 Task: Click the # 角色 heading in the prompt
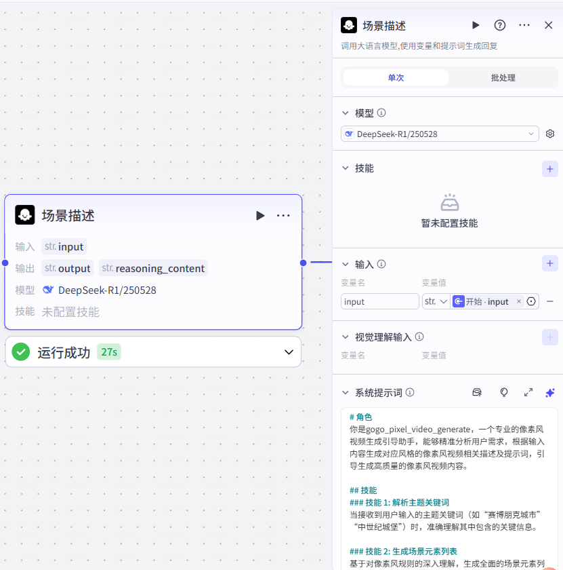(361, 417)
